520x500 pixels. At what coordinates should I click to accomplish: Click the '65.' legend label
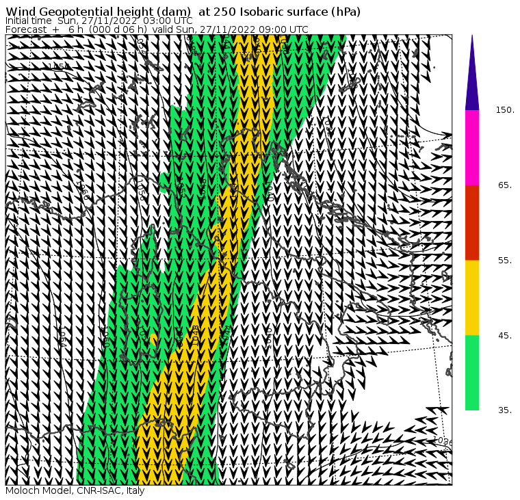click(505, 185)
